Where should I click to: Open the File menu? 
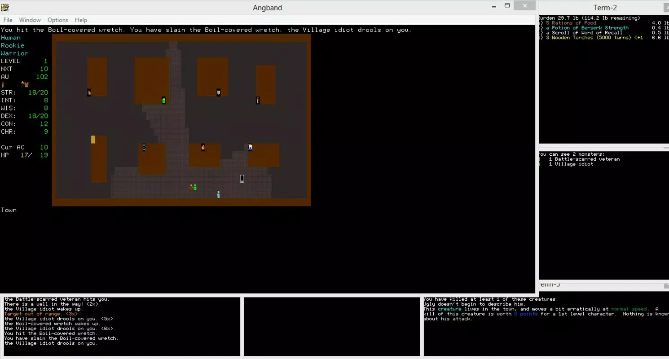tap(8, 20)
